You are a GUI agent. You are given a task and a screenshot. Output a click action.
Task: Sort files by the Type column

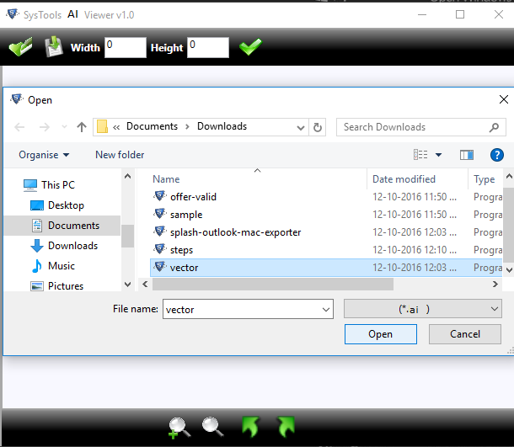click(x=485, y=179)
